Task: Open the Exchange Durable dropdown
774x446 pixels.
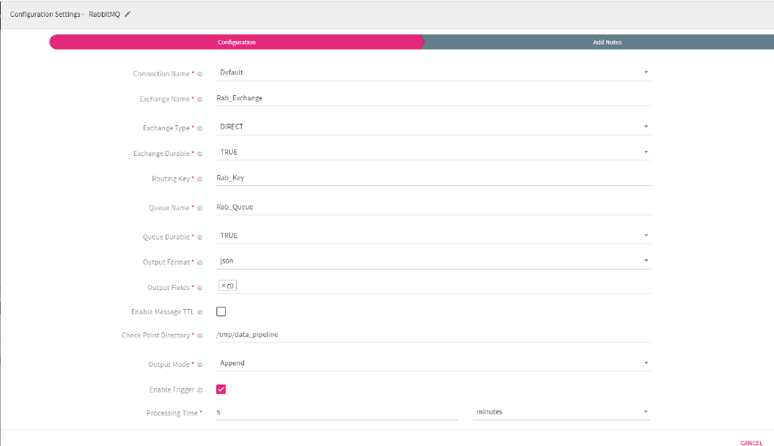Action: point(433,152)
